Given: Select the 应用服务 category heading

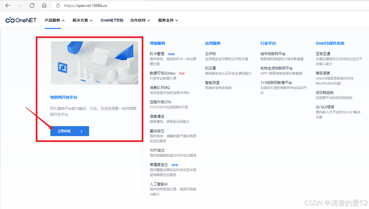Looking at the screenshot, I should click(x=213, y=43).
